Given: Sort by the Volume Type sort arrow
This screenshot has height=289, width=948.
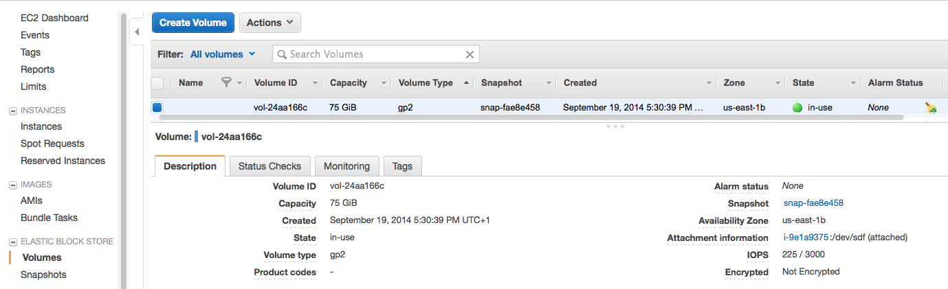Looking at the screenshot, I should (467, 82).
